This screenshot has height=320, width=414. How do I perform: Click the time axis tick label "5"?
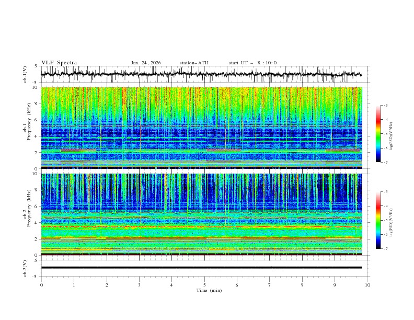tap(204, 285)
